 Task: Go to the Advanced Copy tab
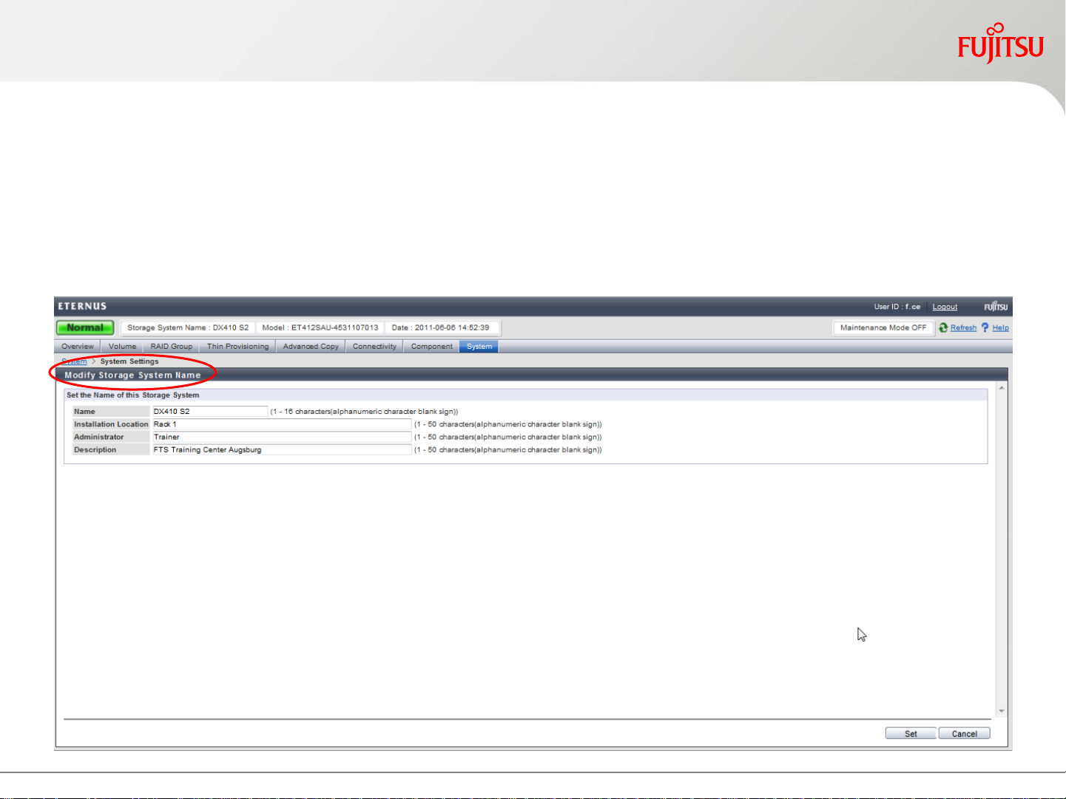click(x=311, y=347)
